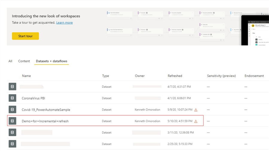Click the dataset icon refreshed 2/25/20
This screenshot has width=269, height=151.
[12, 144]
